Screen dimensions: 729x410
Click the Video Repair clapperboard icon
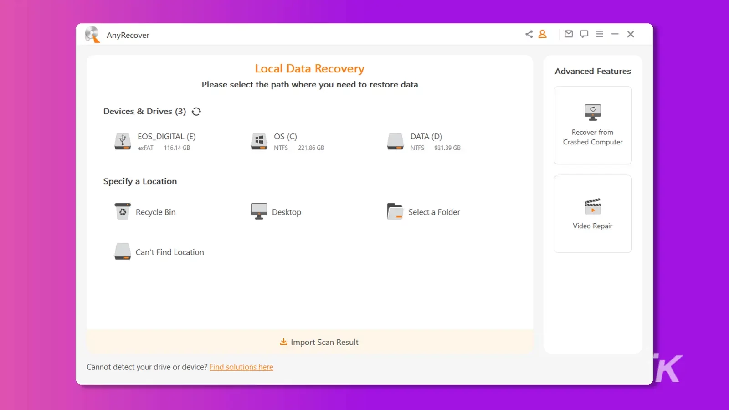593,206
